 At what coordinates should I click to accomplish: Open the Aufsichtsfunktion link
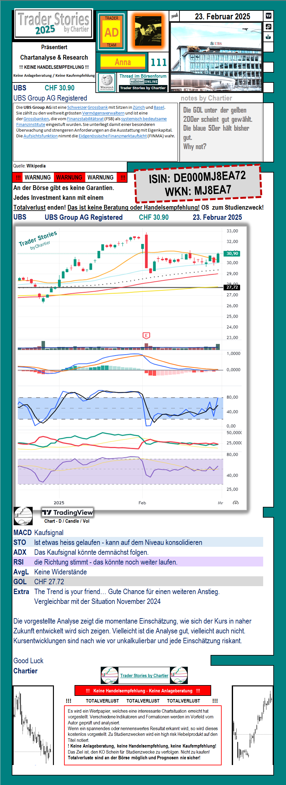(x=41, y=136)
